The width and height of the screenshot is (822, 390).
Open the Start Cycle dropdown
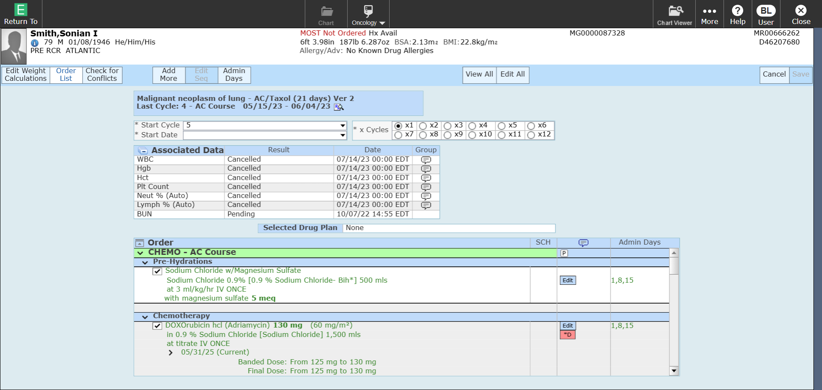click(342, 126)
